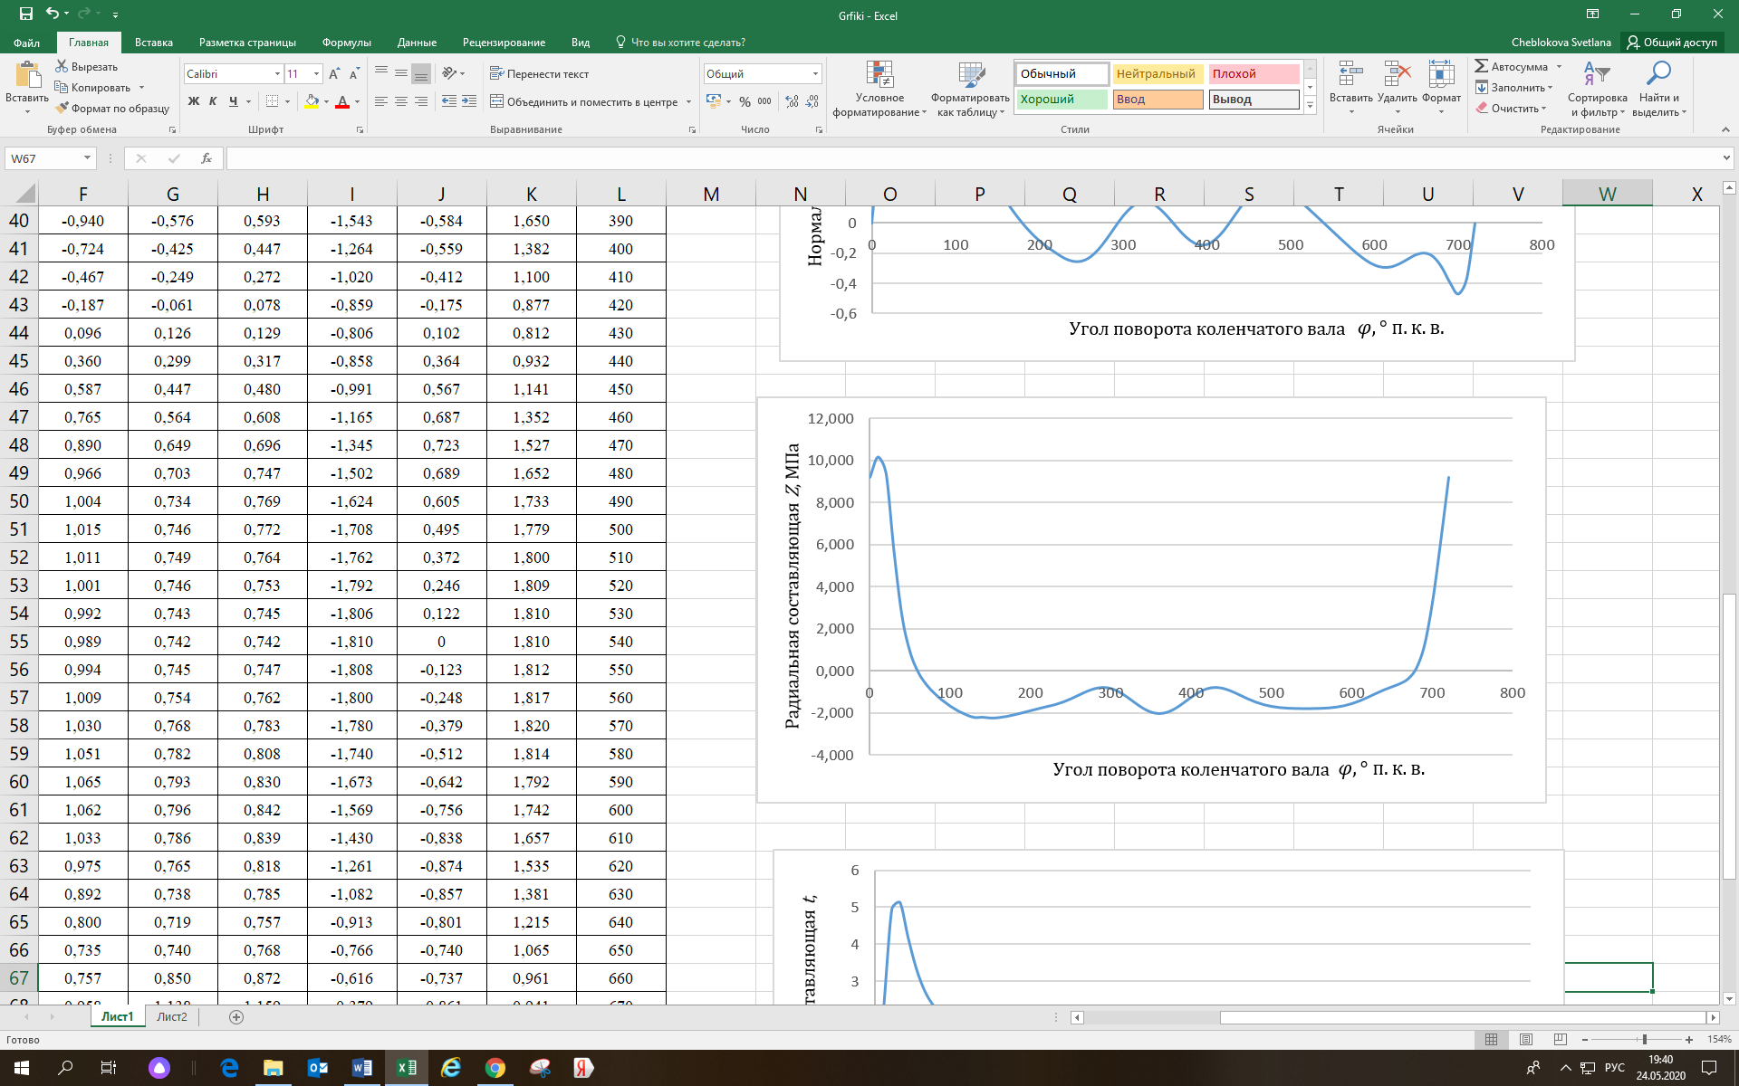Click the Копировать button

pyautogui.click(x=93, y=87)
